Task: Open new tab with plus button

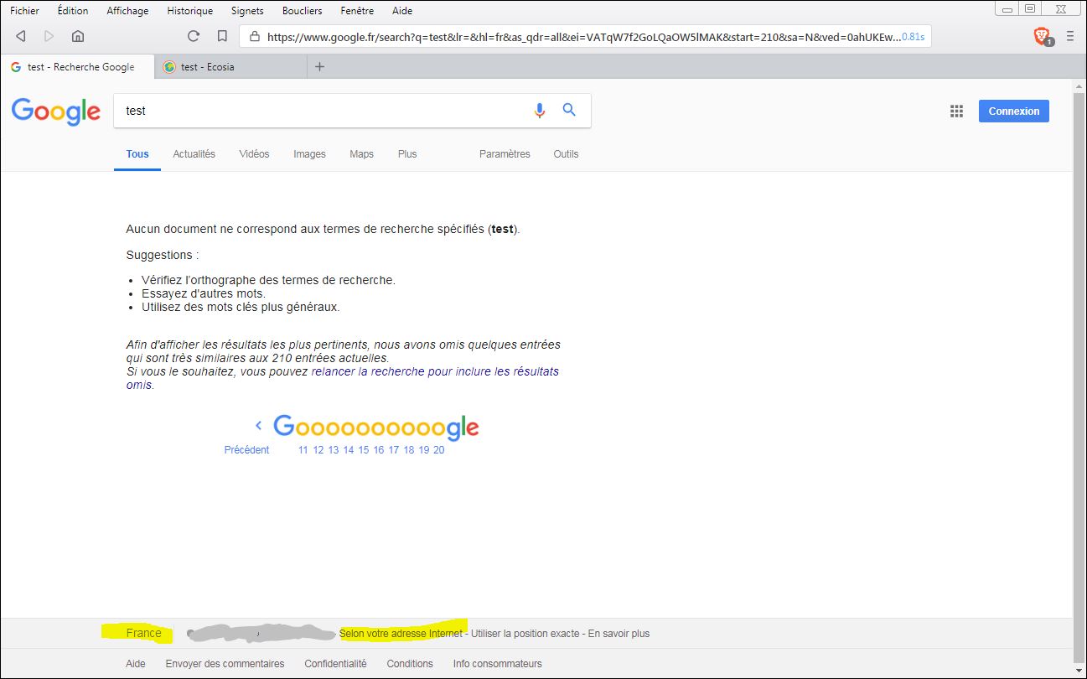Action: tap(319, 67)
